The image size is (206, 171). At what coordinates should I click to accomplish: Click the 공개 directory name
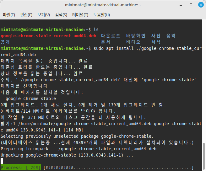(x=5, y=42)
